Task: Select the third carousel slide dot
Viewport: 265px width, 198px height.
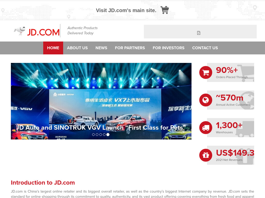Action: (101, 135)
